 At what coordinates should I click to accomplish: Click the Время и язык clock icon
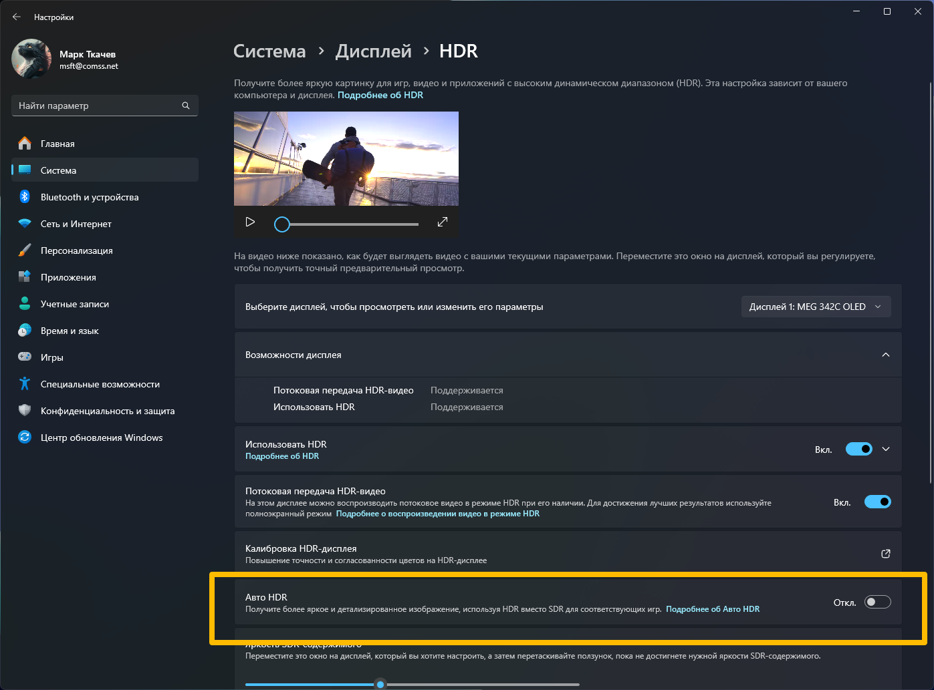point(25,331)
